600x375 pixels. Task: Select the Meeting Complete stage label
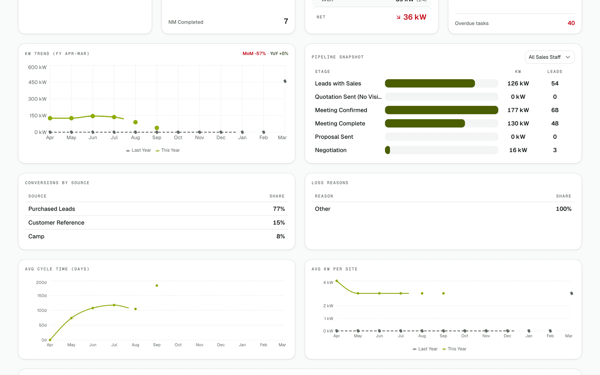(340, 123)
